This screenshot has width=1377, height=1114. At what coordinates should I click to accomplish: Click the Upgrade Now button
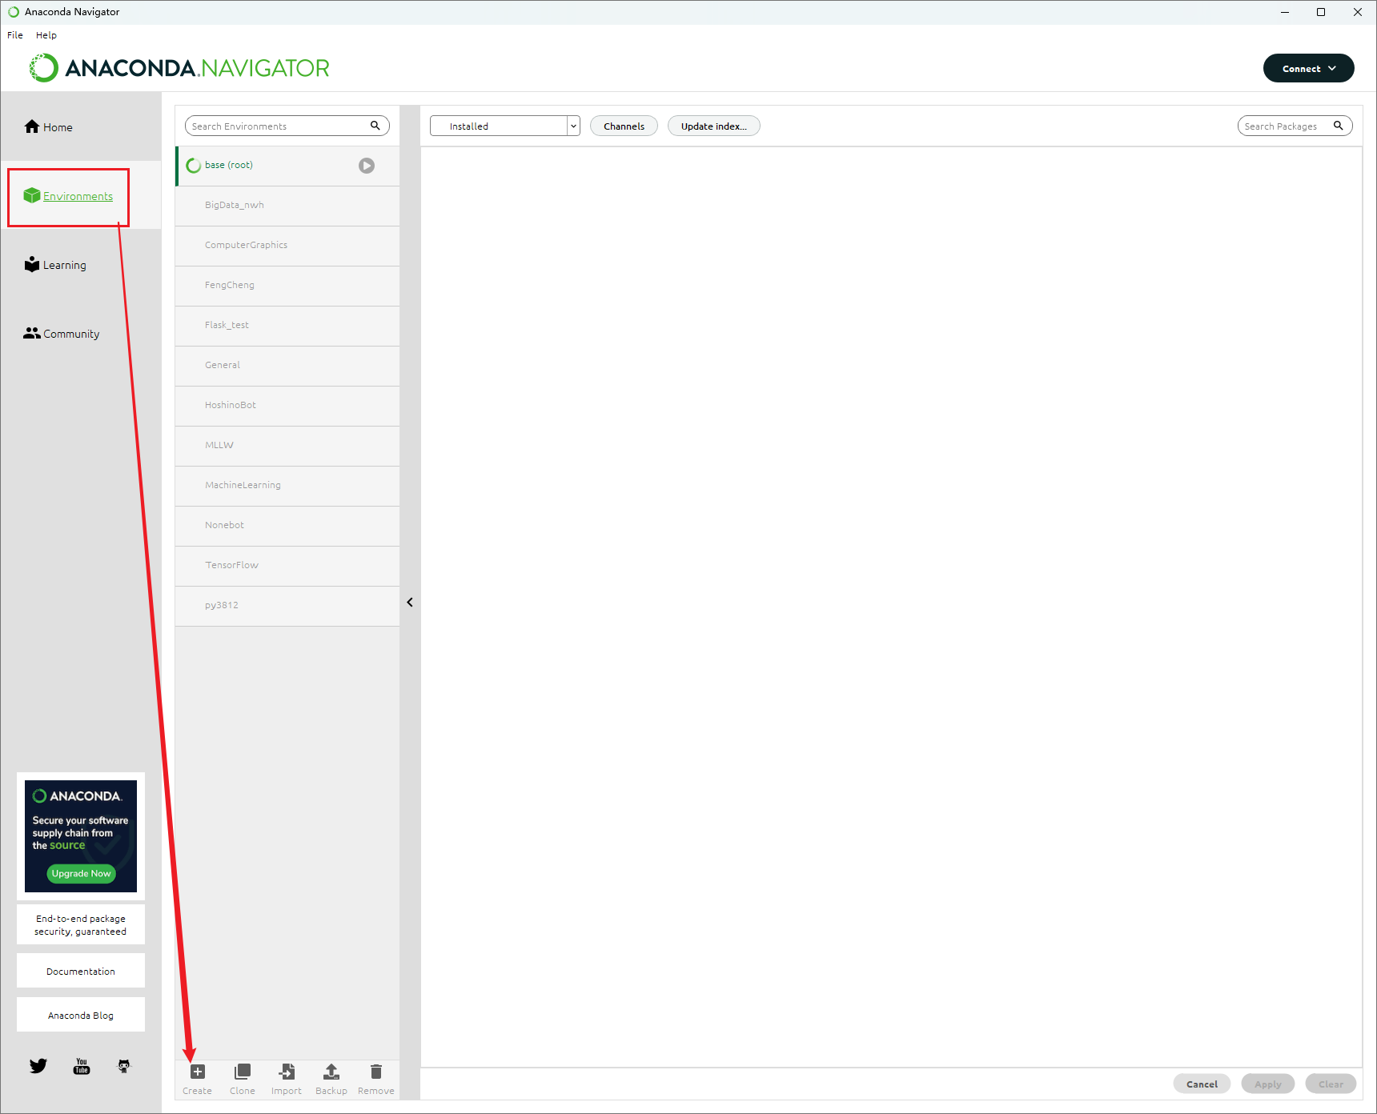[x=81, y=873]
